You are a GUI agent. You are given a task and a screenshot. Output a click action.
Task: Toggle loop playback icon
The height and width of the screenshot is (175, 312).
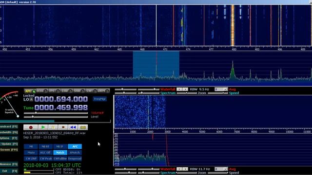(83, 127)
